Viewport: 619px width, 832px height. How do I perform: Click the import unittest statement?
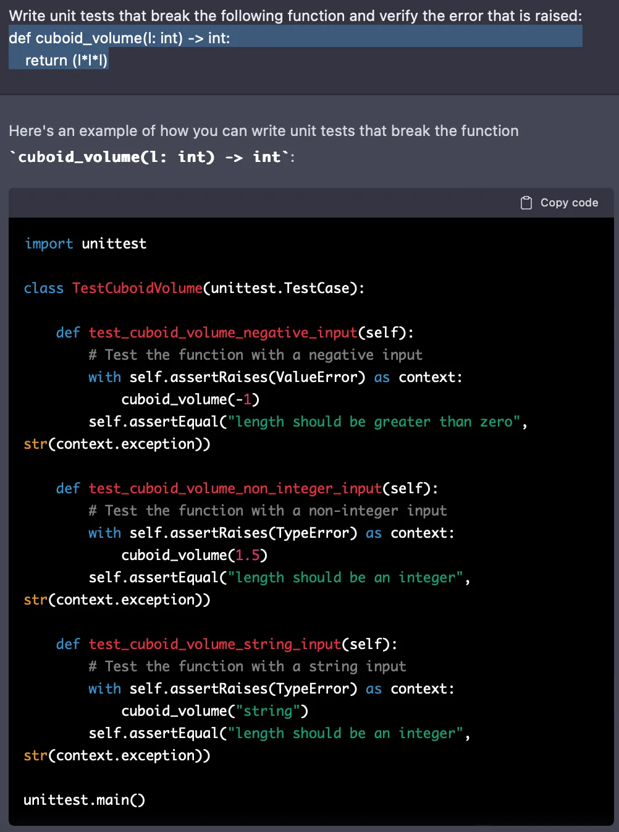(85, 244)
